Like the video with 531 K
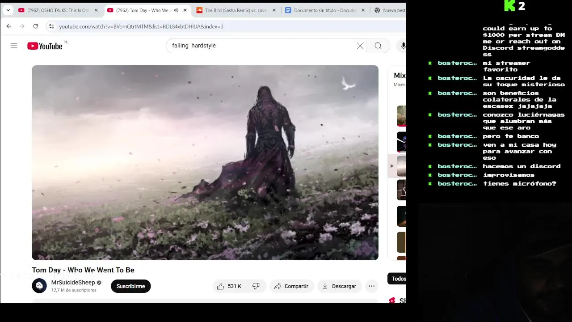Viewport: 572px width, 322px height. [229, 286]
